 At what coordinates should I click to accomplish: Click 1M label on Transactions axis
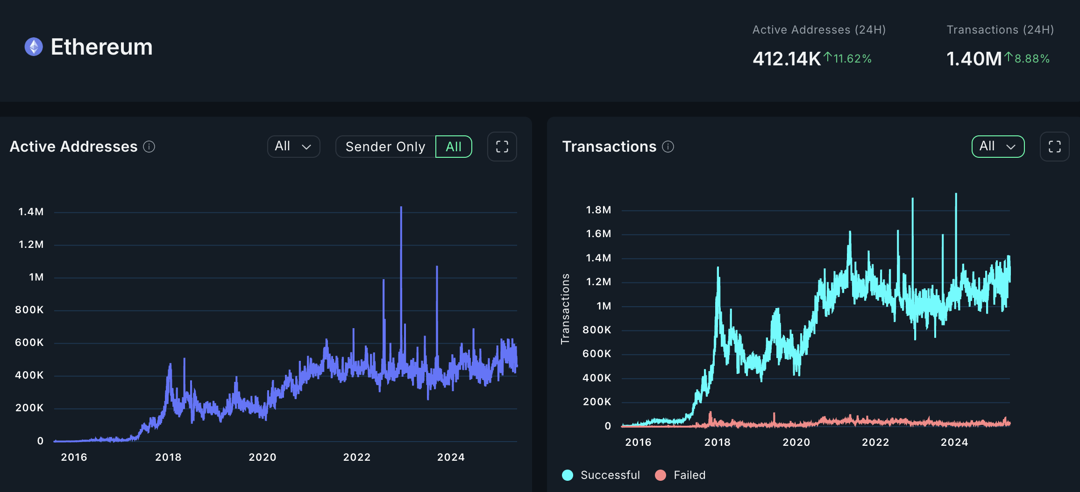tap(604, 306)
